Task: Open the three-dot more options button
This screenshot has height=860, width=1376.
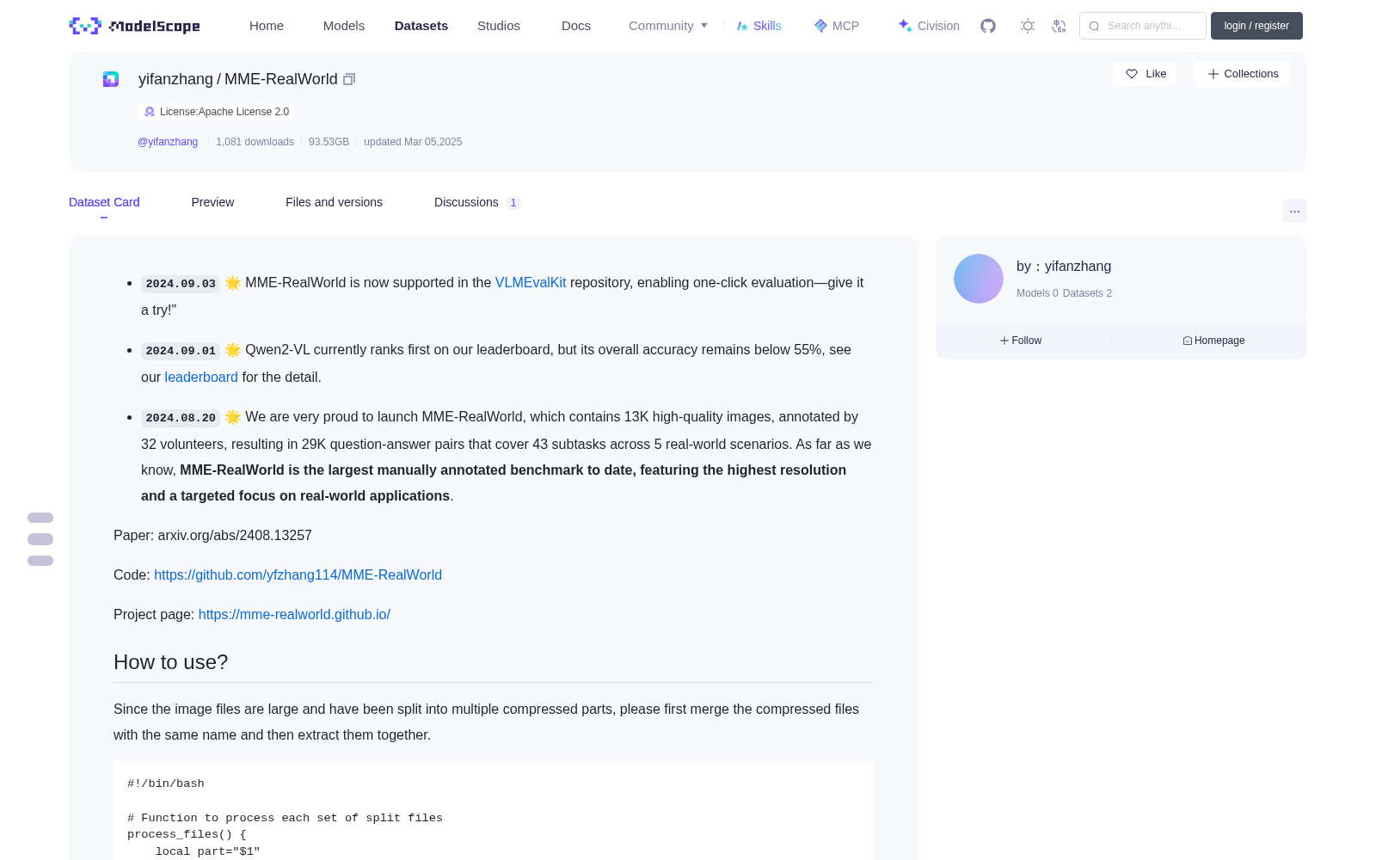Action: coord(1294,211)
